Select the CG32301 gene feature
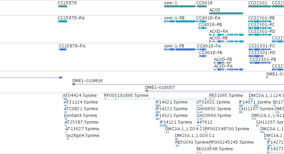The image size is (284, 154). [260, 6]
